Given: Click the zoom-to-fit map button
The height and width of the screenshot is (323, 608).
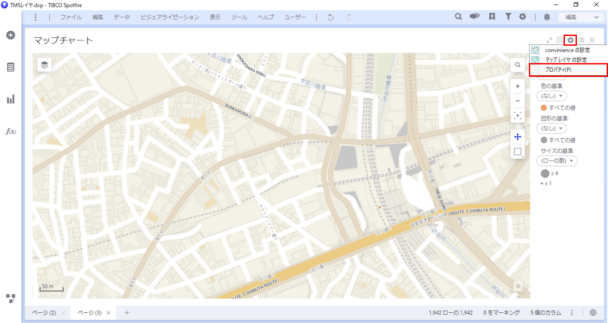Looking at the screenshot, I should click(x=518, y=116).
